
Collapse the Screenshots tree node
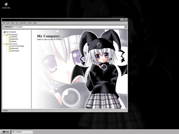pos(4,44)
